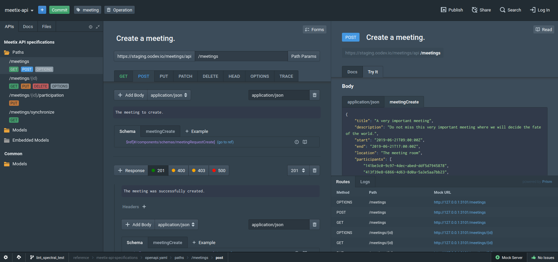Delete the 201 response with trash icon
The height and width of the screenshot is (262, 558).
(314, 170)
